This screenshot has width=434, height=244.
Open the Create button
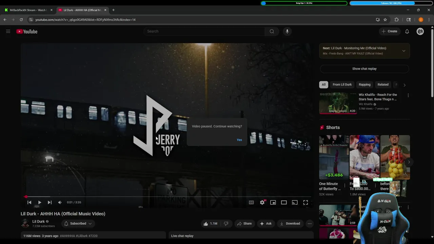point(389,32)
